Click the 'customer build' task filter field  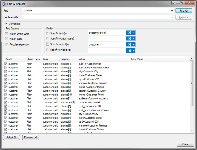107,33
